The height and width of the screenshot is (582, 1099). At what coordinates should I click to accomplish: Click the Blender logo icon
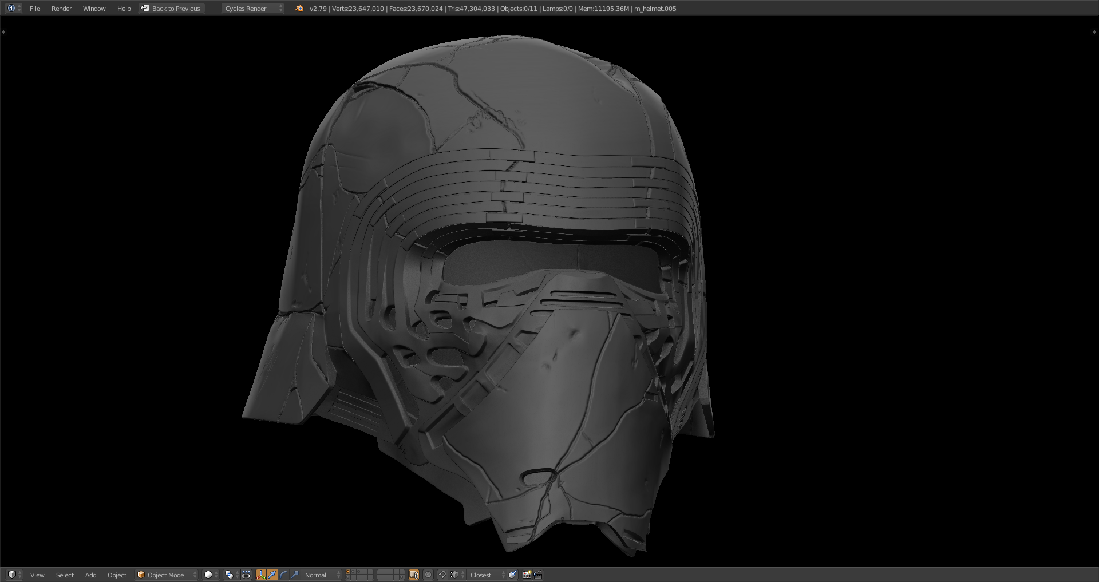(299, 8)
